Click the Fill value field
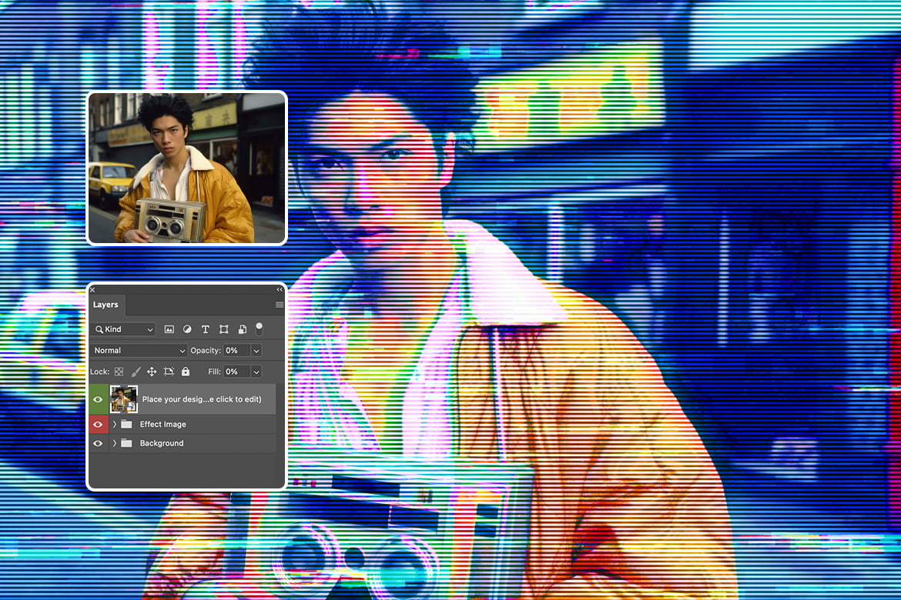 point(236,372)
